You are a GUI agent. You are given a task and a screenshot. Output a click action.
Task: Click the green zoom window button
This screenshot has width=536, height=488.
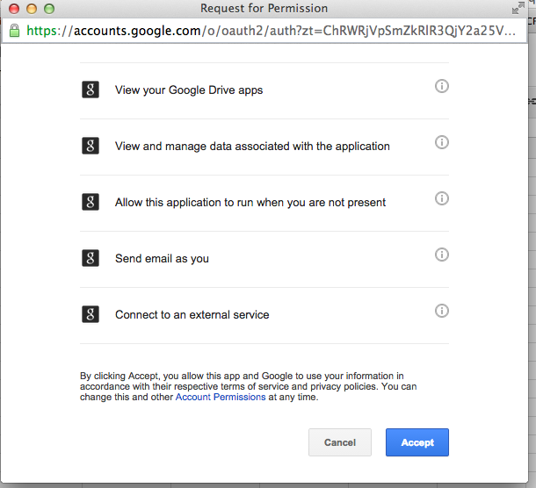[48, 9]
